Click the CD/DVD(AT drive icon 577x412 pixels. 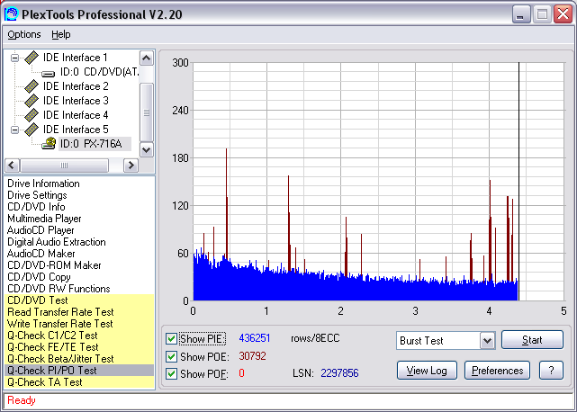(49, 73)
